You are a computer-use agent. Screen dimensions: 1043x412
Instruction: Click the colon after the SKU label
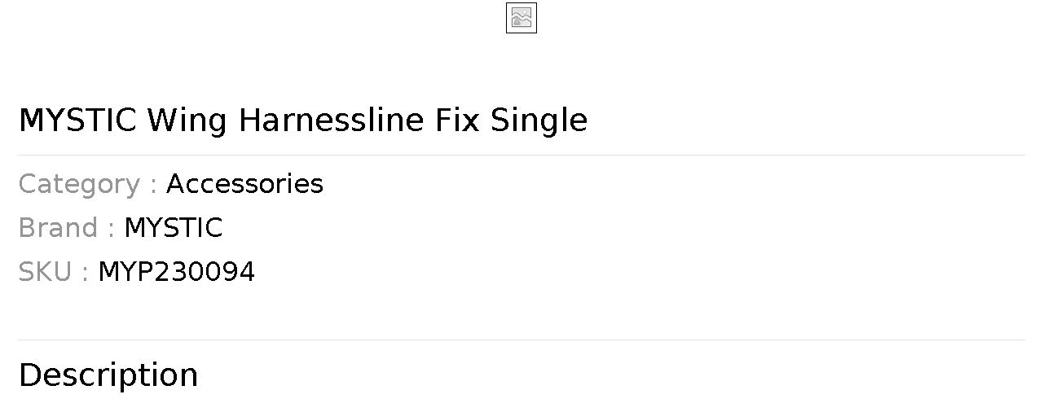coord(85,274)
